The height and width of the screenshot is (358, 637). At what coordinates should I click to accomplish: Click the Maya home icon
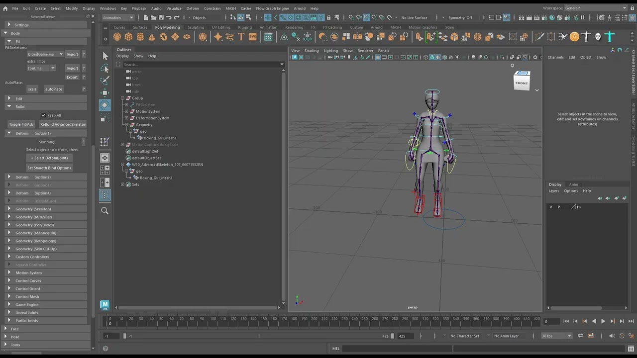click(5, 8)
